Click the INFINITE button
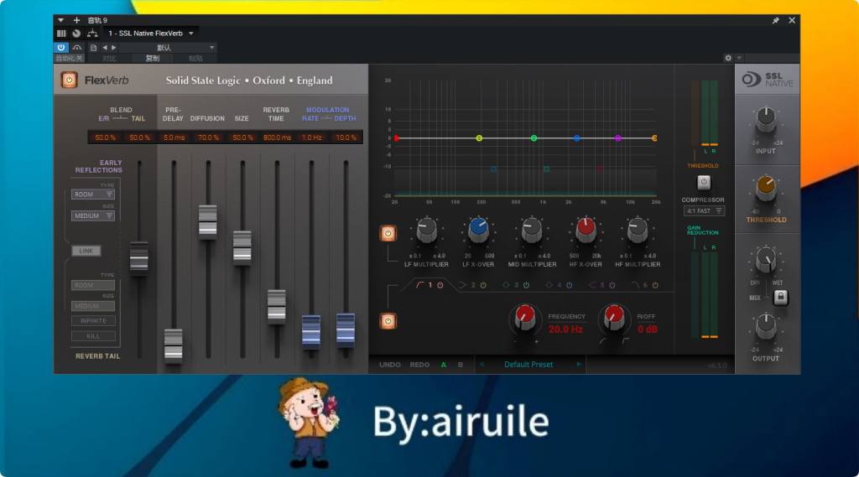 [93, 321]
